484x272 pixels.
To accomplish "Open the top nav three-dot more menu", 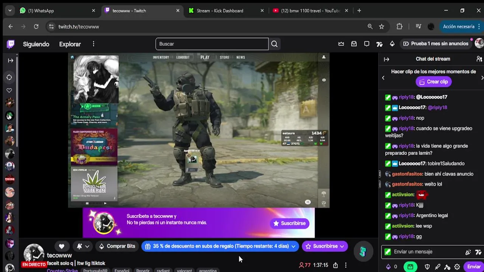I will click(93, 44).
